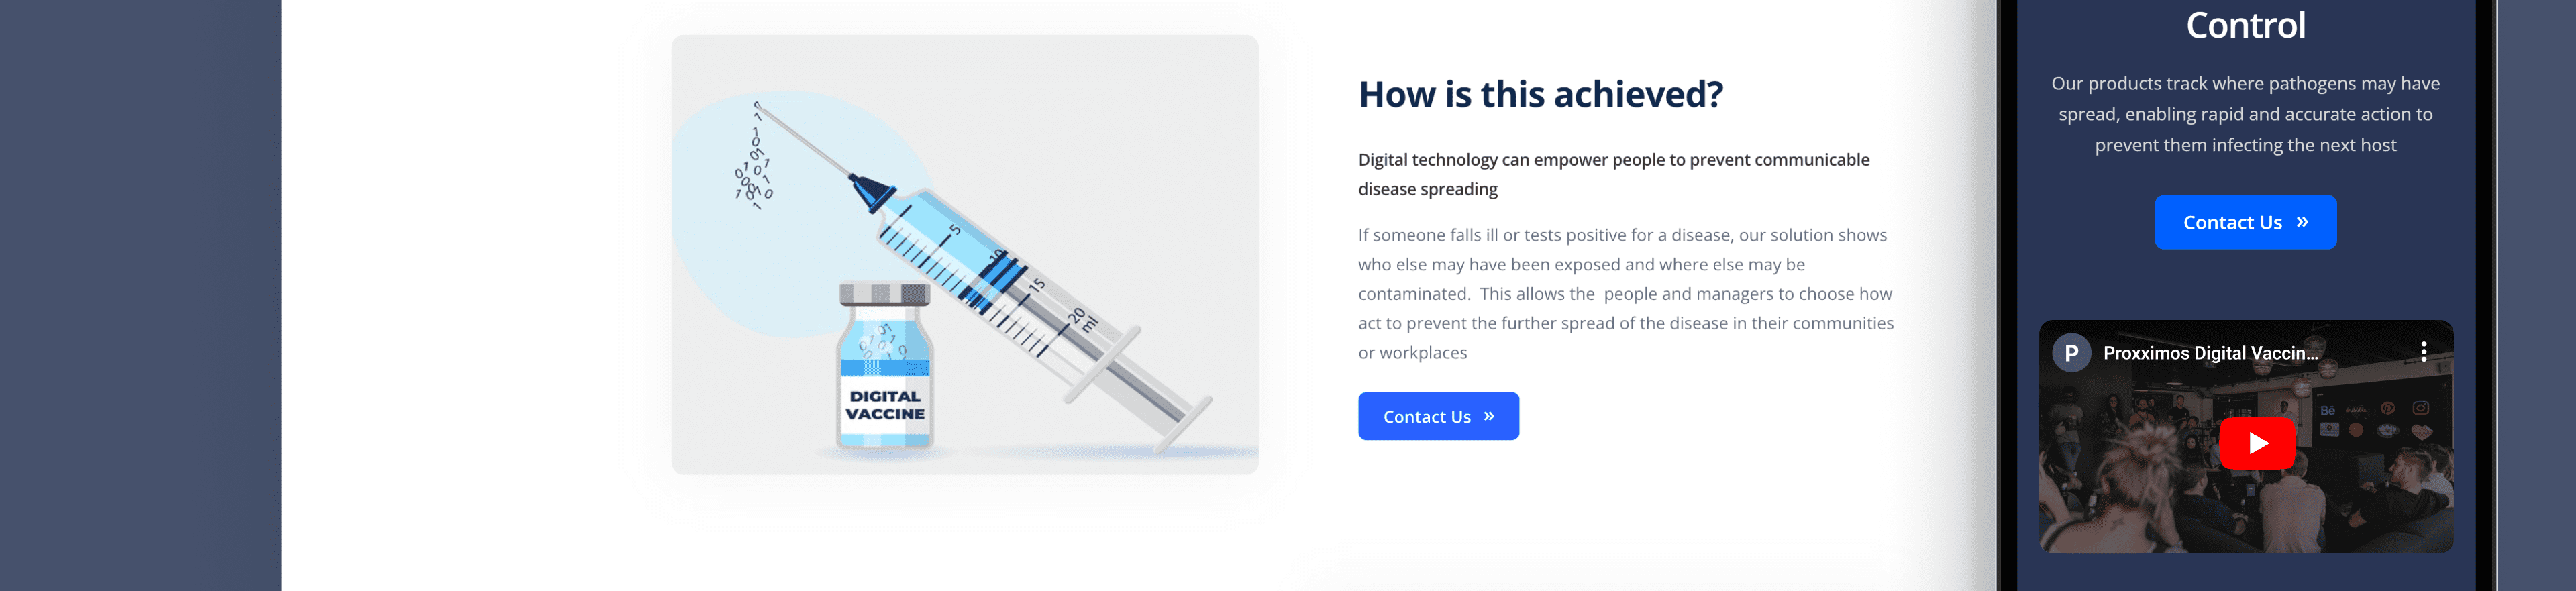Click the vial labeled DIGITAL VACCINE
Viewport: 2576px width, 591px height.
(885, 370)
